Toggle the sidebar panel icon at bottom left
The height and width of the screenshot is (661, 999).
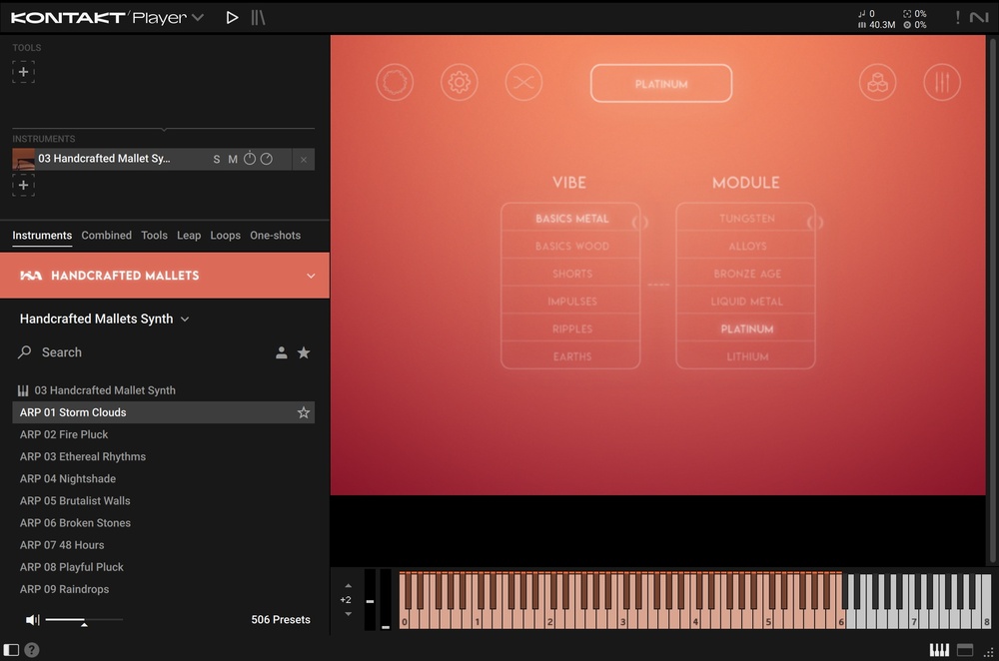(x=11, y=650)
